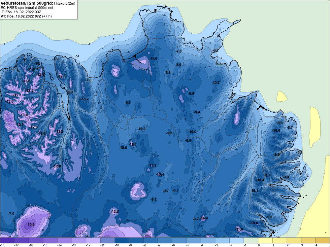This screenshot has width=330, height=247.
Task: Click the -5.9 temperature label
Action: pos(299,152)
